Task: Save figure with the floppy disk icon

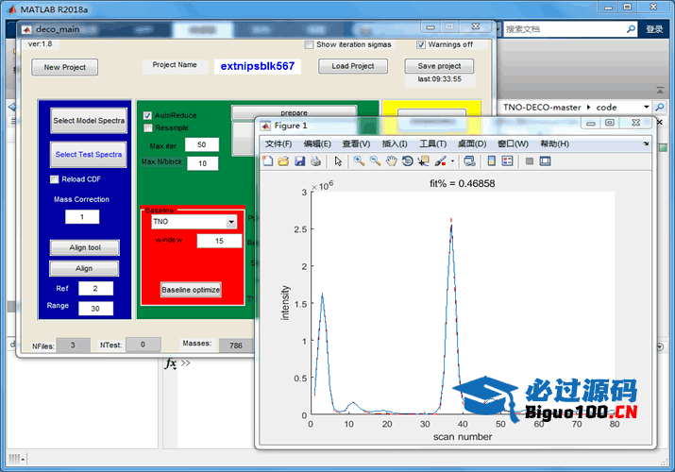Action: pos(299,161)
